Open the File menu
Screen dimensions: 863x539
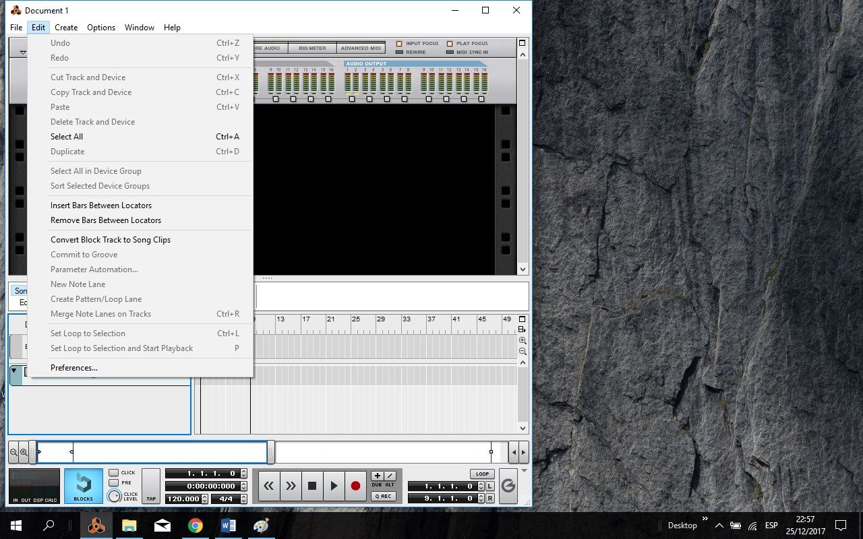(x=16, y=28)
